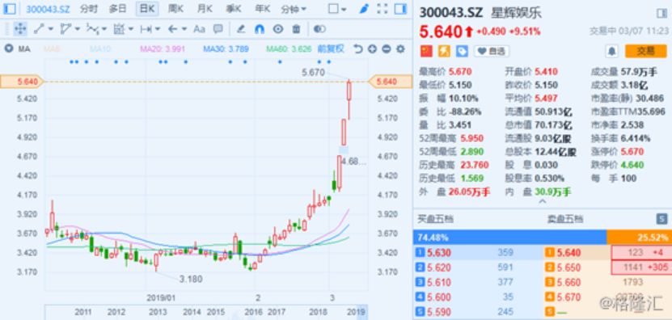Select the polyline channel drawing tool
The height and width of the screenshot is (320, 672).
pos(66,29)
